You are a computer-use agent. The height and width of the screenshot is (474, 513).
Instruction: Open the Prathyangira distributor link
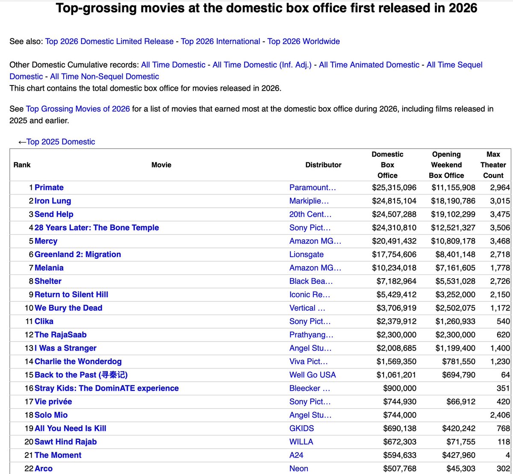coord(311,335)
